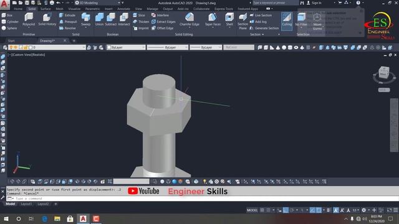Click the MODEL button in status bar
Image resolution: width=399 pixels, height=224 pixels.
(252, 210)
